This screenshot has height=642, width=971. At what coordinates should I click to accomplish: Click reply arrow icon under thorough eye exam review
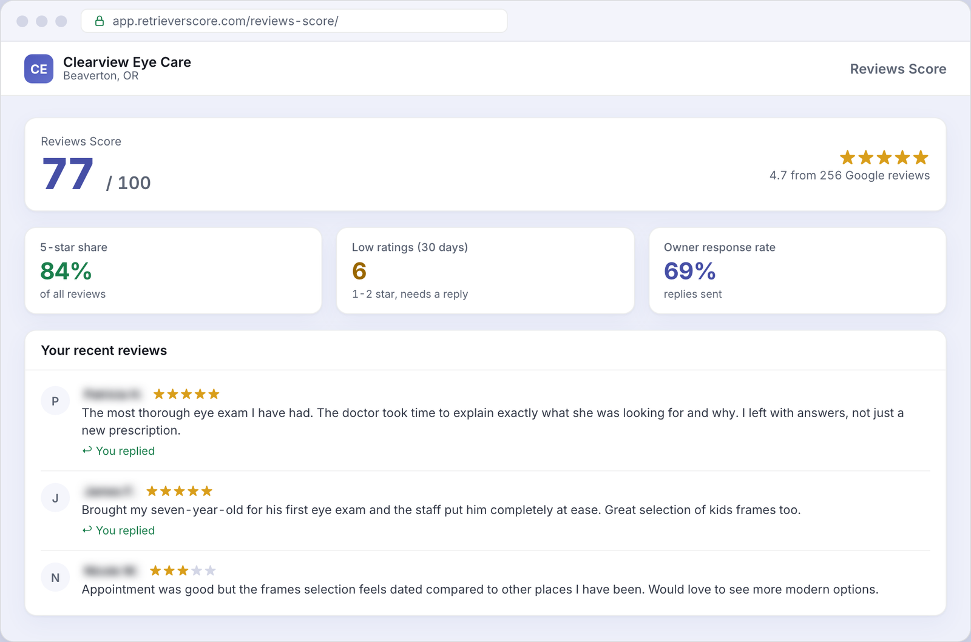(x=87, y=450)
